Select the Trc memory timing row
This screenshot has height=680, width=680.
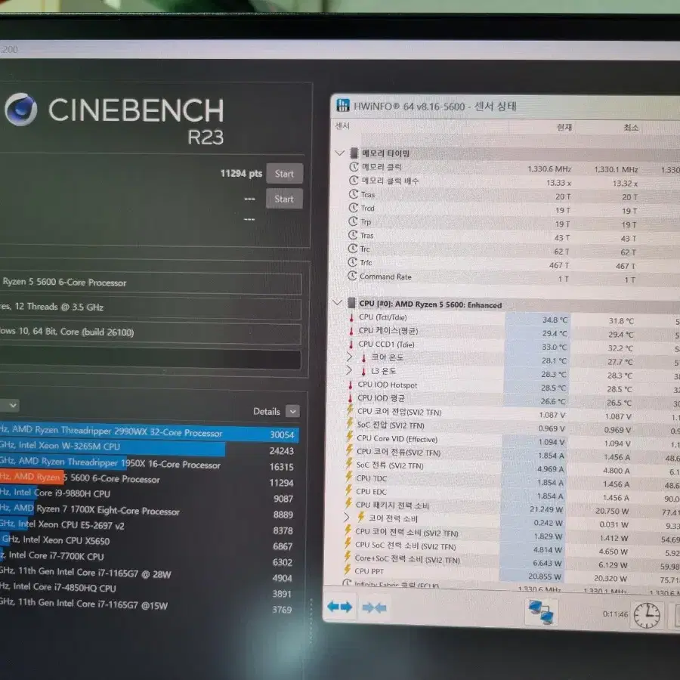click(505, 250)
